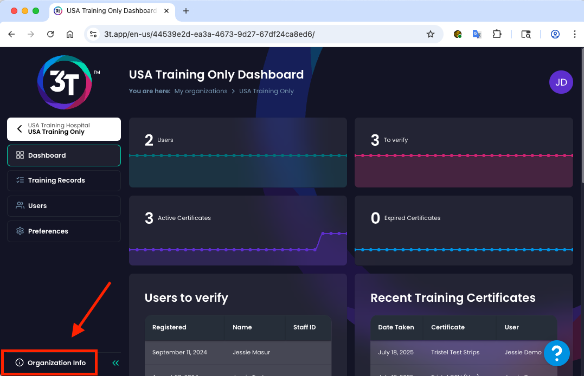Screen dimensions: 584x376
Task: Close the USA Training Only Dashboard tab
Action: coord(166,11)
